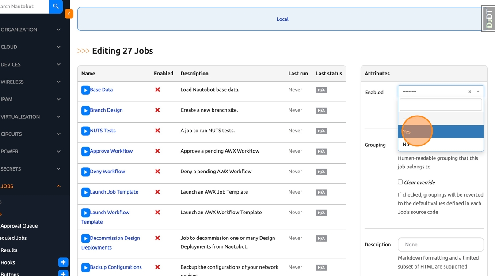495x276 pixels.
Task: Open the Launch Job Template link
Action: (x=114, y=192)
